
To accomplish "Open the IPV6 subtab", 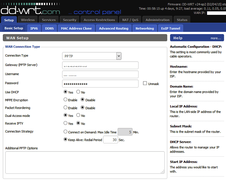I will coord(34,28).
